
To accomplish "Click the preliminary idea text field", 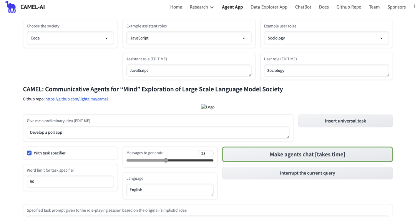I will point(158,133).
